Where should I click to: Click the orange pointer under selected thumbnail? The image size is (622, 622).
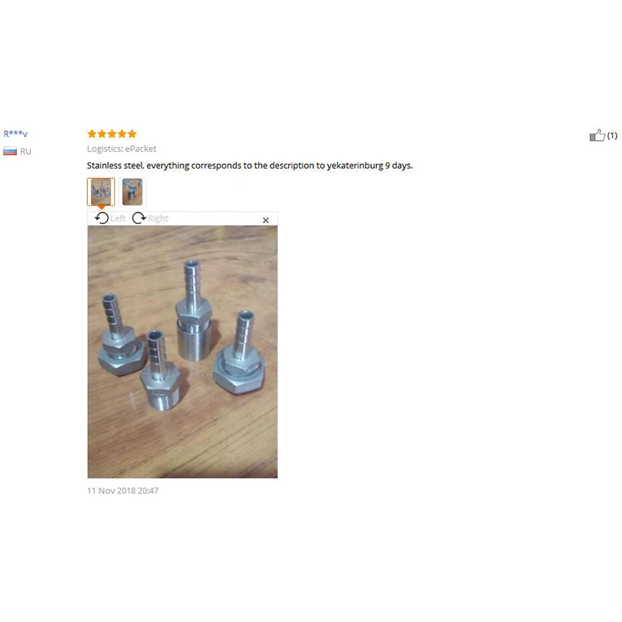pos(101,208)
